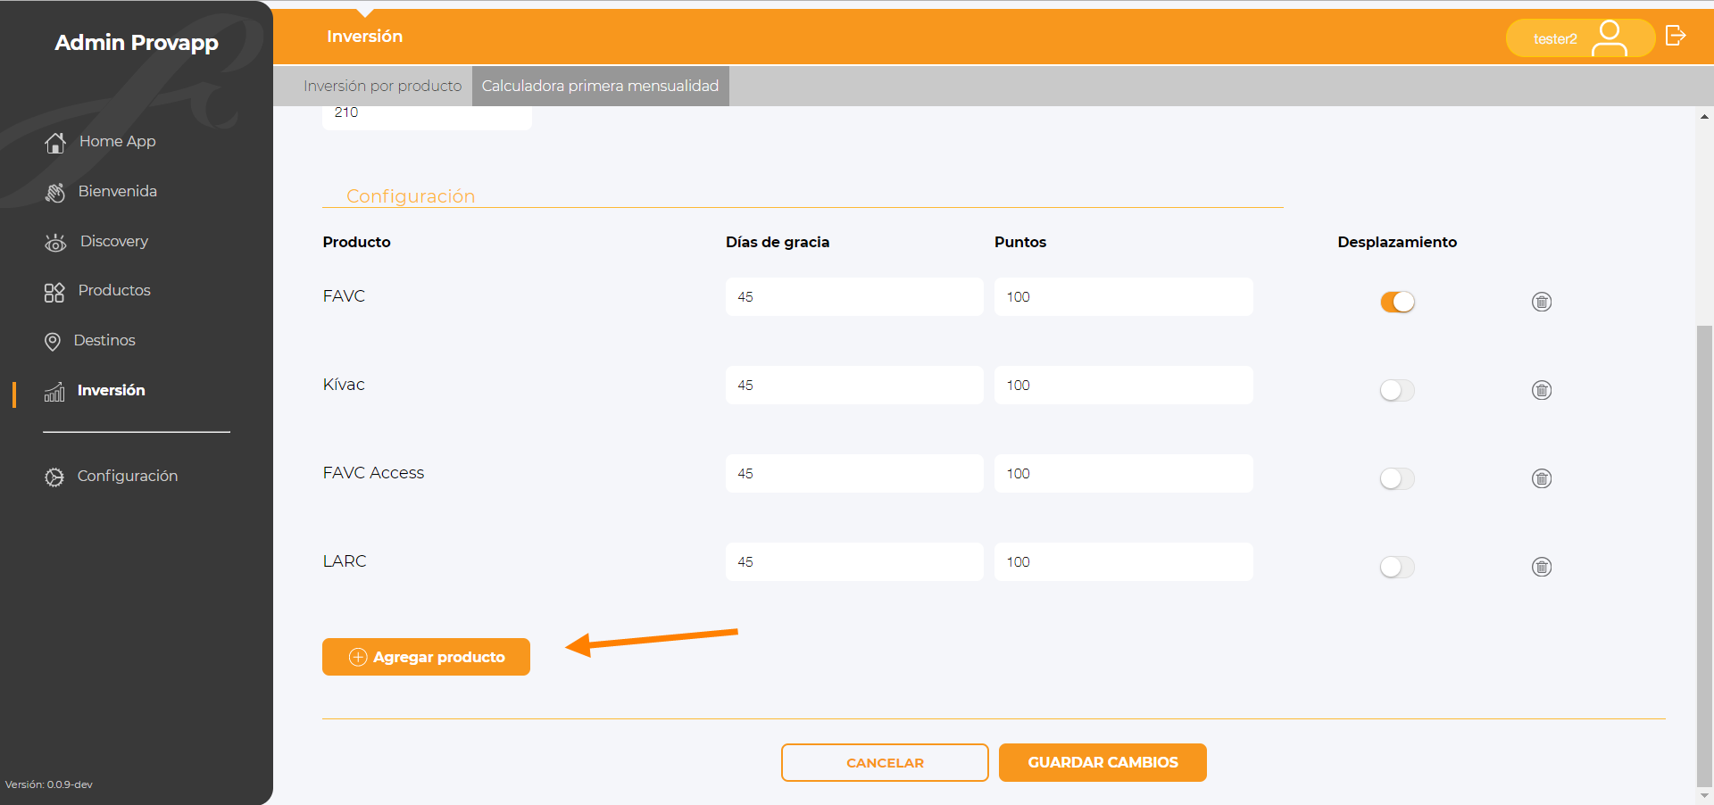Edit Días de gracia field for Kívac
This screenshot has width=1714, height=805.
tap(854, 385)
